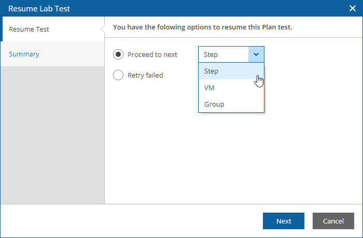
Task: Choose VM from the dropdown list
Action: 231,87
